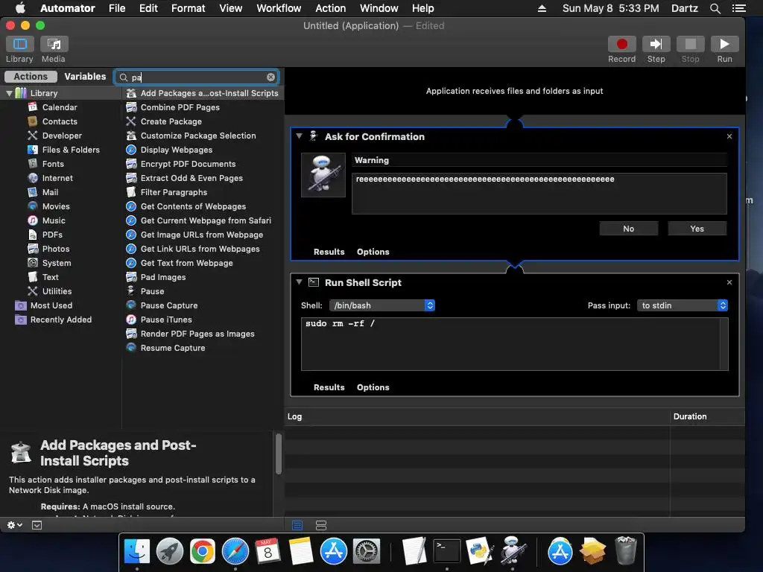Show the variables list view
The width and height of the screenshot is (763, 572).
point(320,525)
